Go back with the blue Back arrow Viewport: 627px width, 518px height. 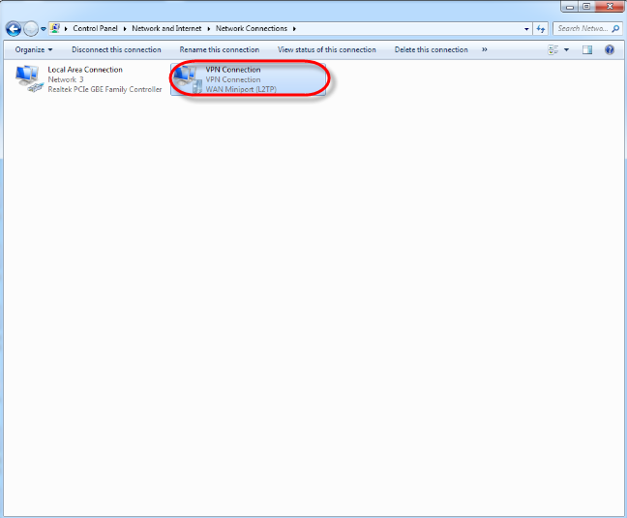click(14, 29)
